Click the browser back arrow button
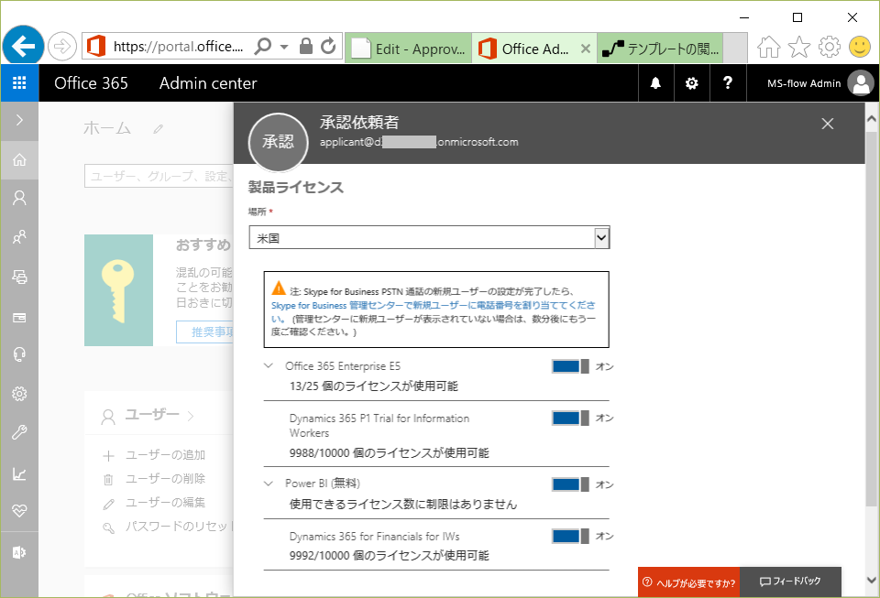The image size is (880, 598). [23, 46]
